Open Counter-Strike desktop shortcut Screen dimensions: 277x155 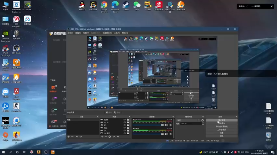(x=16, y=107)
